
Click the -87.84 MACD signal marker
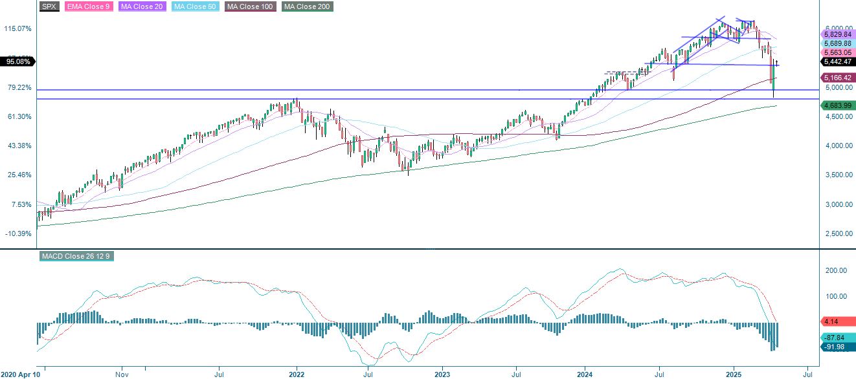point(835,338)
